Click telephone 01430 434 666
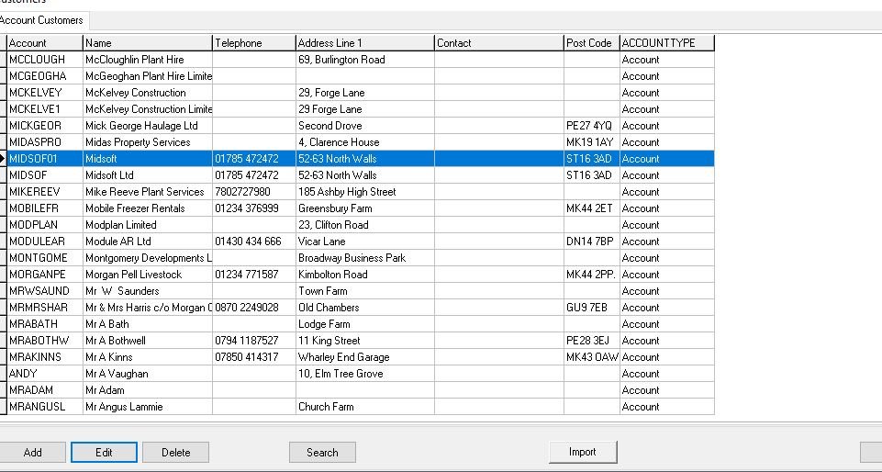The width and height of the screenshot is (882, 472). pos(253,242)
